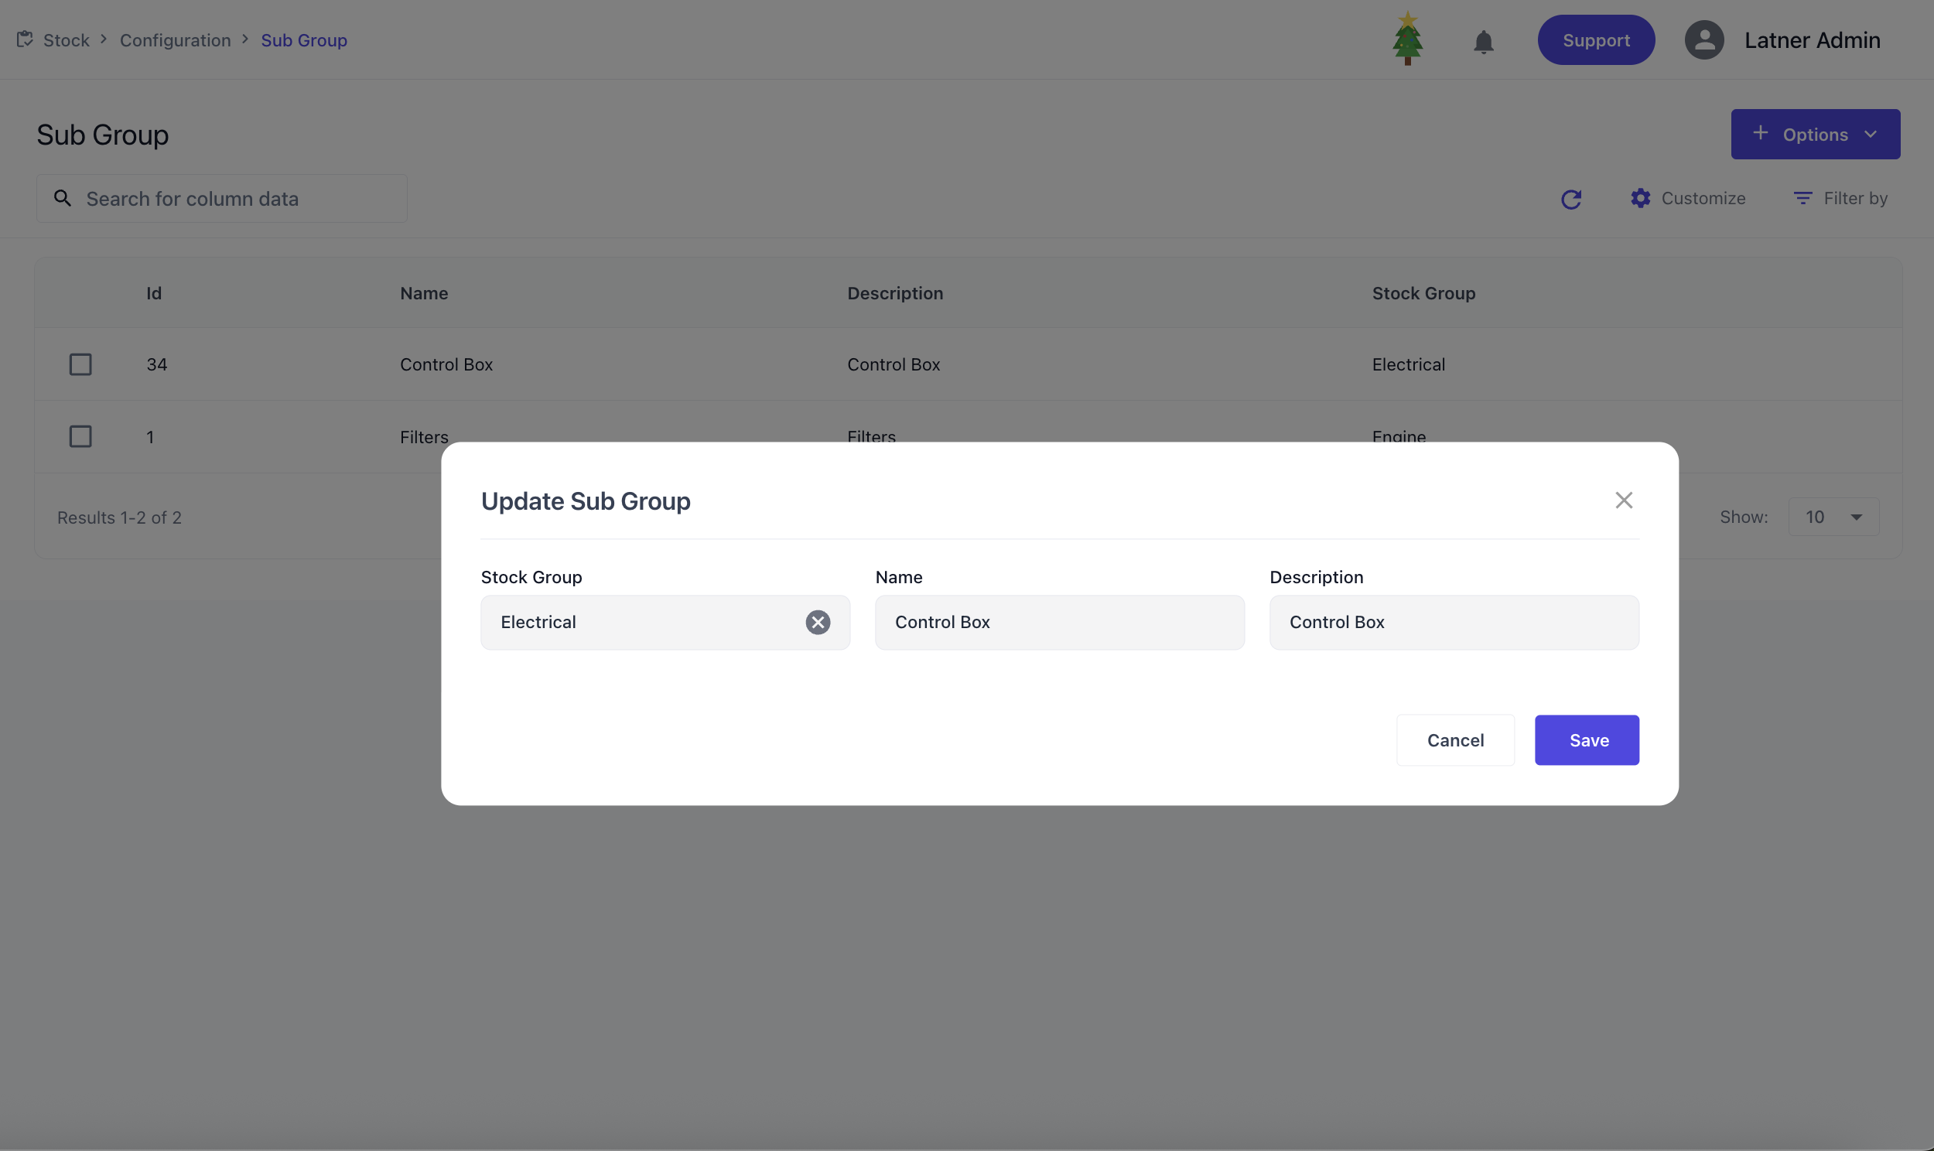The height and width of the screenshot is (1151, 1934).
Task: Open the Filter by icon
Action: pos(1802,199)
